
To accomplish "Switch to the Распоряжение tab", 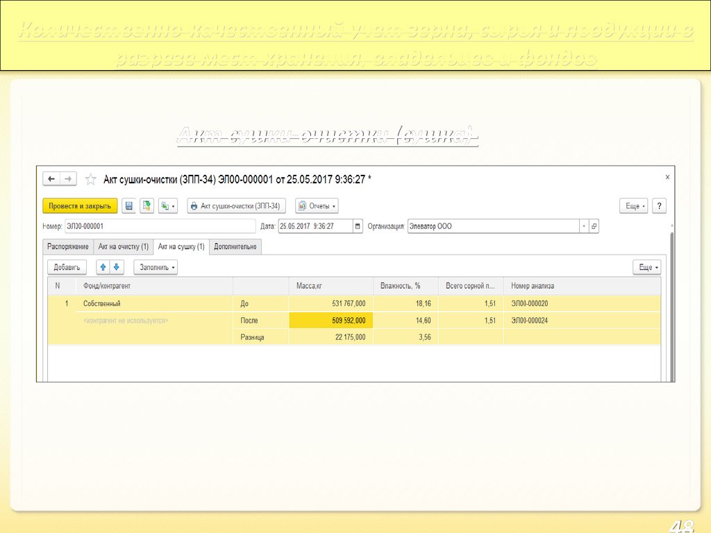I will [68, 247].
